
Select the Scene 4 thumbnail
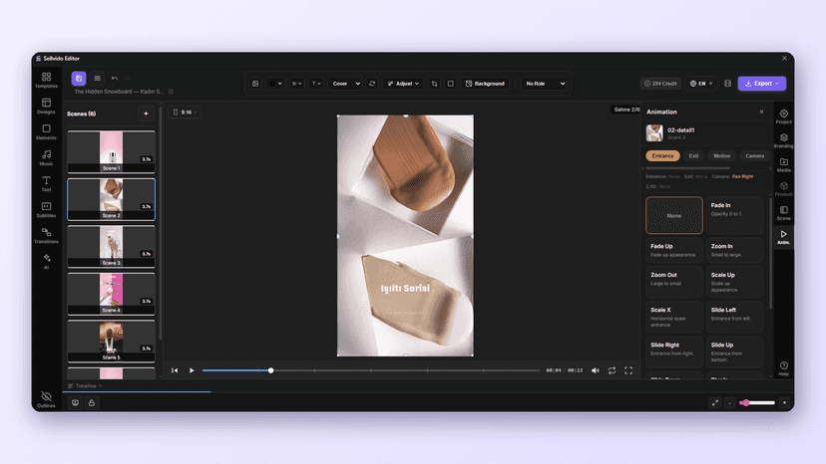(x=111, y=294)
